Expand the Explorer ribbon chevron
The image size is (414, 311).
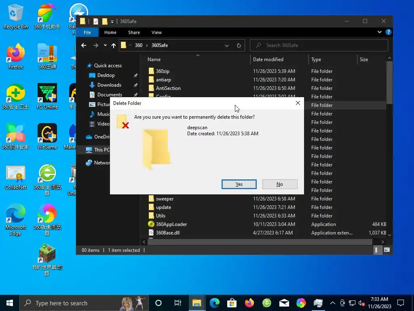379,32
